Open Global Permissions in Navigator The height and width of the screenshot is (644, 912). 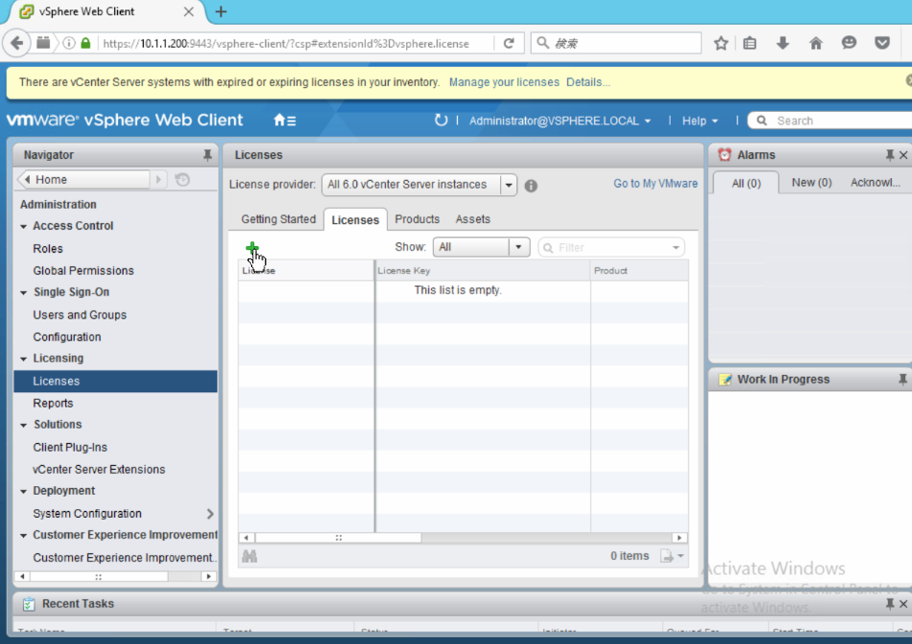click(83, 271)
